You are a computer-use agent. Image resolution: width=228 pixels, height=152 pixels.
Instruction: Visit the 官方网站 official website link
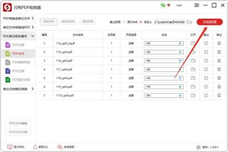click(x=16, y=147)
